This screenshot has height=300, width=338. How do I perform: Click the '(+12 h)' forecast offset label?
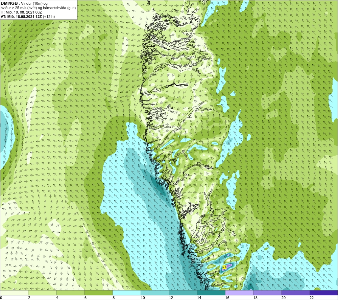[49, 17]
